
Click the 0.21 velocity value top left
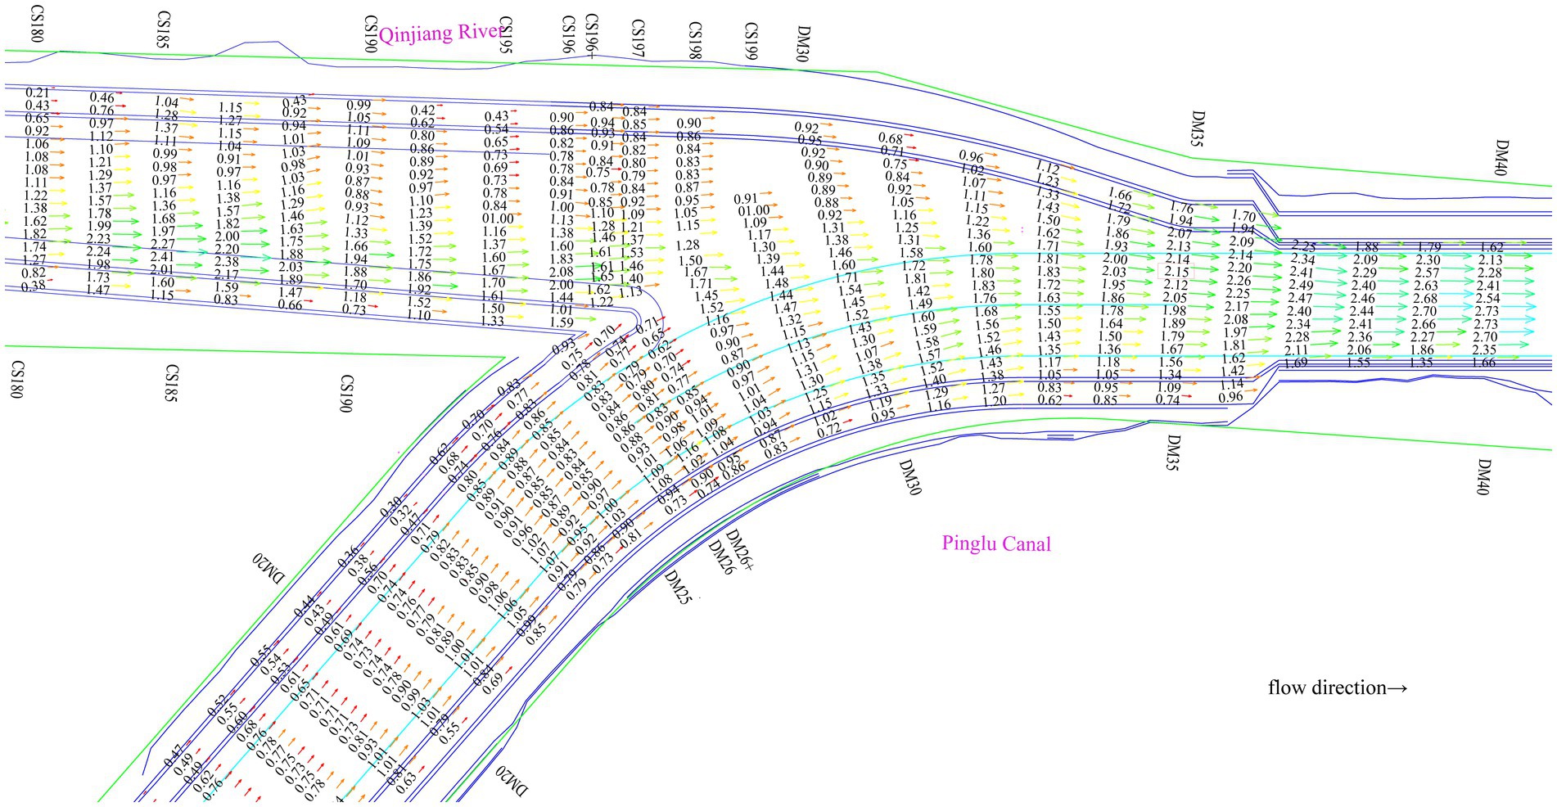coord(37,92)
